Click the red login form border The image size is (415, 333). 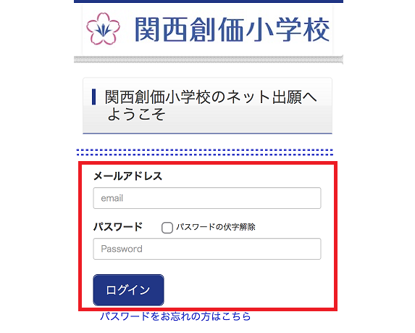208,163
